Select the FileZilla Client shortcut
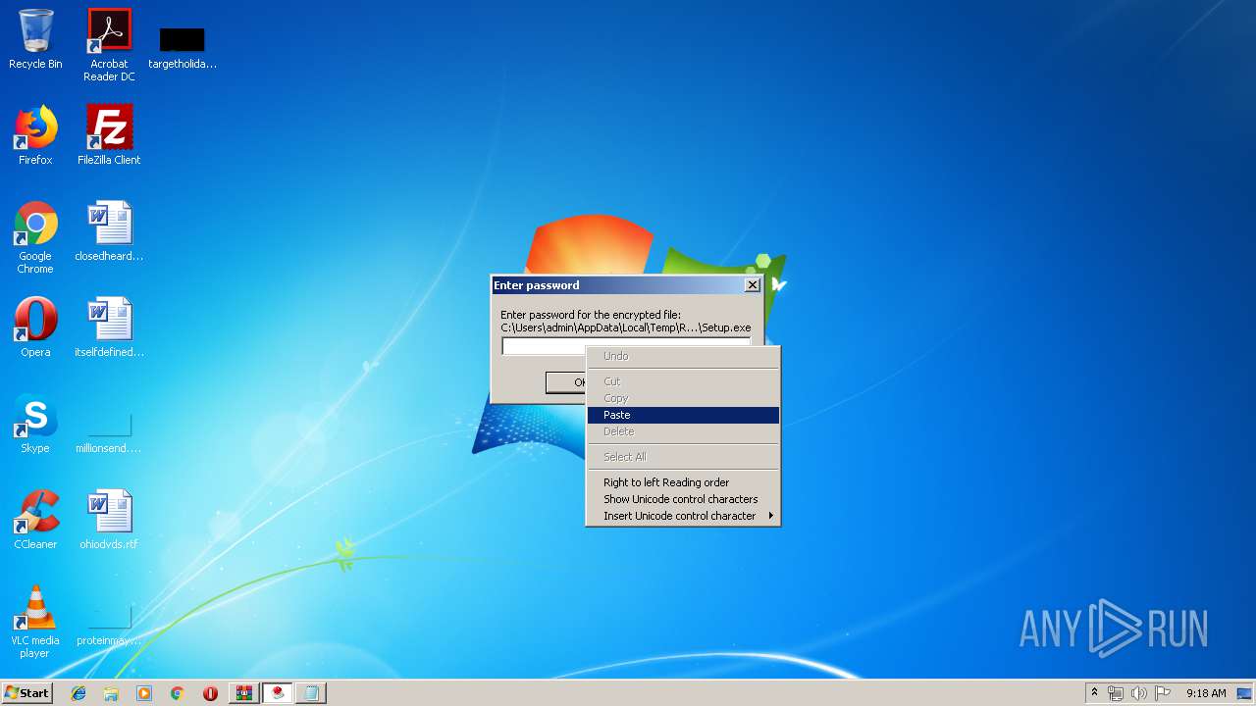1256x706 pixels. coord(109,135)
